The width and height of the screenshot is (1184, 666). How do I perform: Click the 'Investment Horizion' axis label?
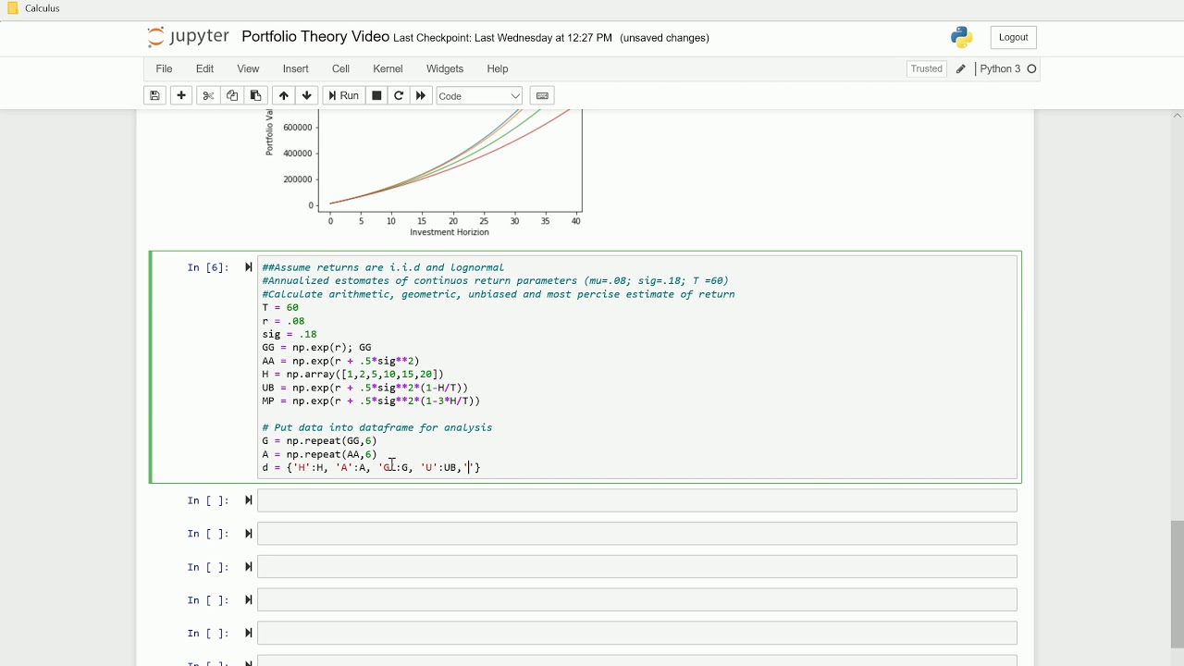click(x=450, y=232)
